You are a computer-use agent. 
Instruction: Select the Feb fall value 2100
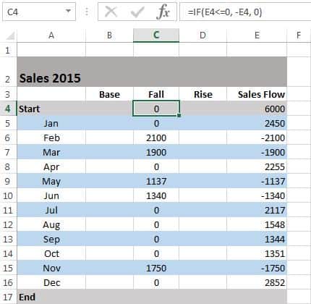(156, 138)
